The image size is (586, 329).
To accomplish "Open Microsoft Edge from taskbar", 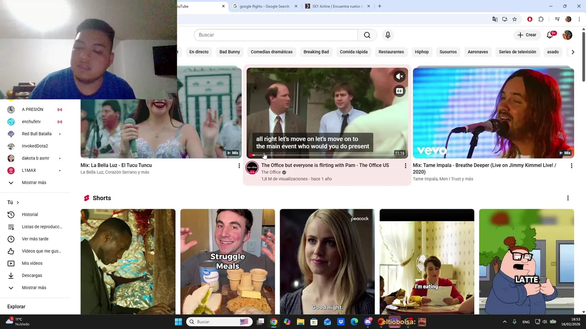I will [x=354, y=322].
